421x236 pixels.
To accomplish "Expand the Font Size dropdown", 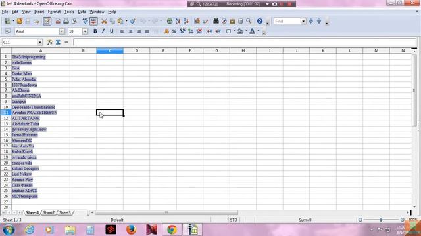I will coord(85,31).
